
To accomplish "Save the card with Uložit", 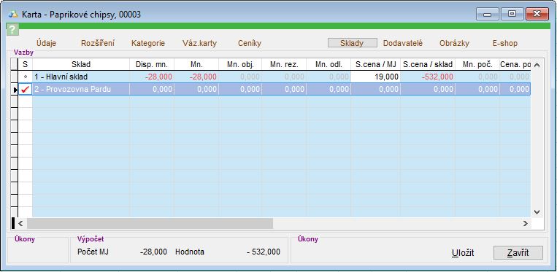I will click(x=463, y=253).
